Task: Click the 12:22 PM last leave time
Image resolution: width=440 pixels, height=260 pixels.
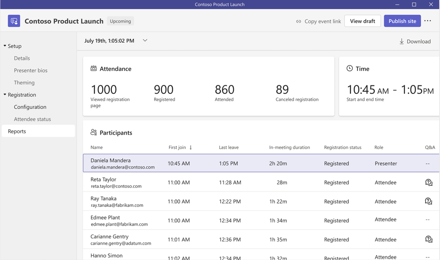Action: 230,201
